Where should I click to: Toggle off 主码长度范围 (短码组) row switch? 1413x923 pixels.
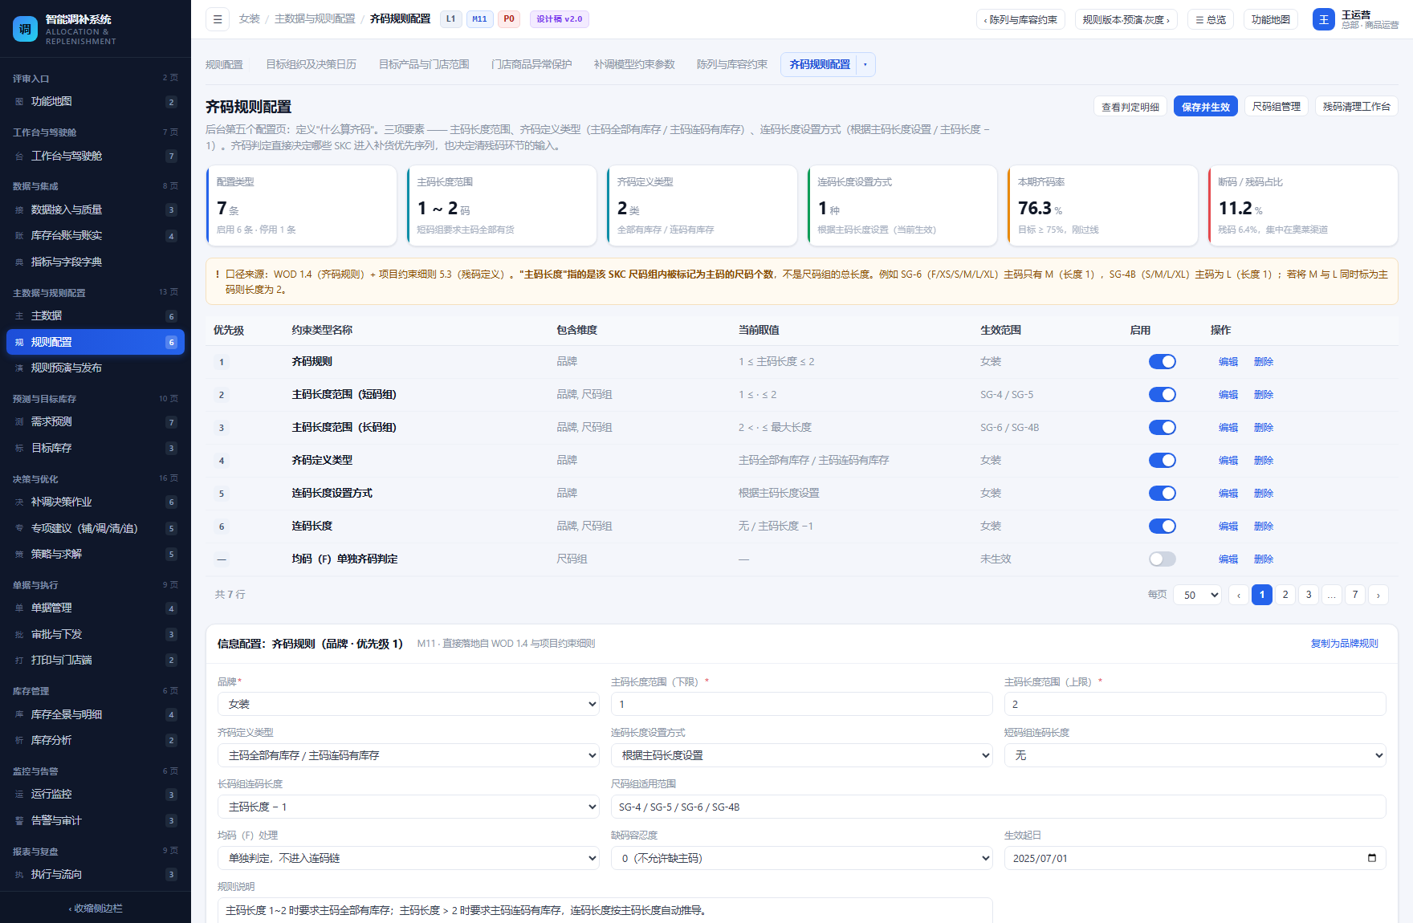[1162, 395]
